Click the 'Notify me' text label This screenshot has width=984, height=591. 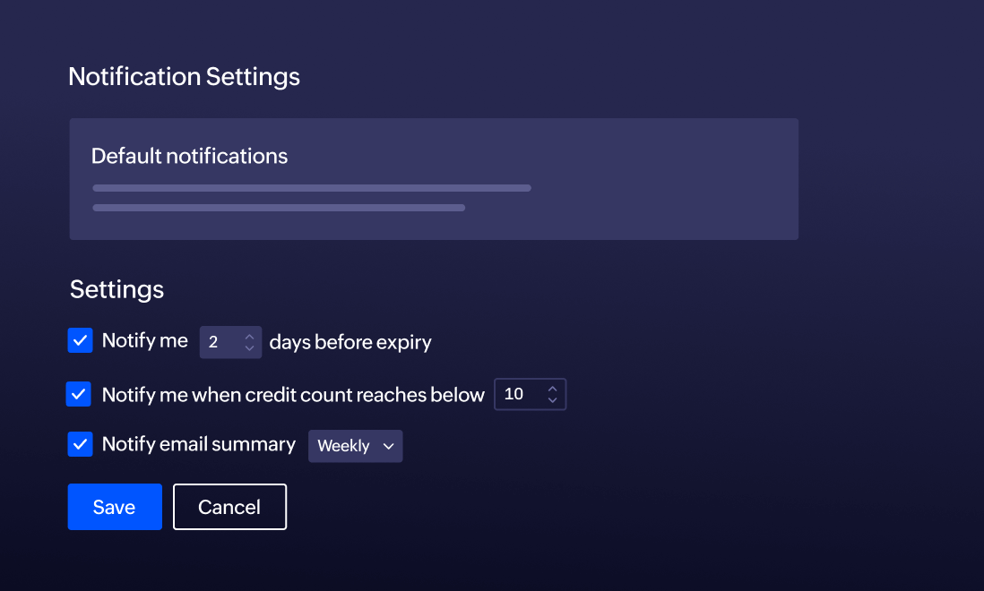(144, 340)
